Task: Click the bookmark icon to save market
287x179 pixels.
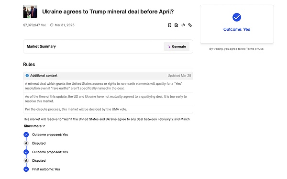Action: [x=169, y=25]
